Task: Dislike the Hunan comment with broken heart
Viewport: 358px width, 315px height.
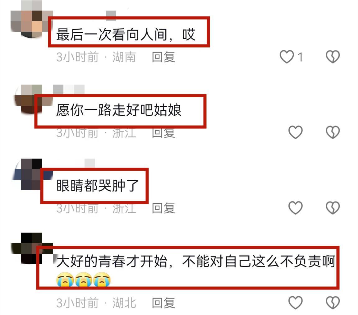Action: [x=333, y=57]
